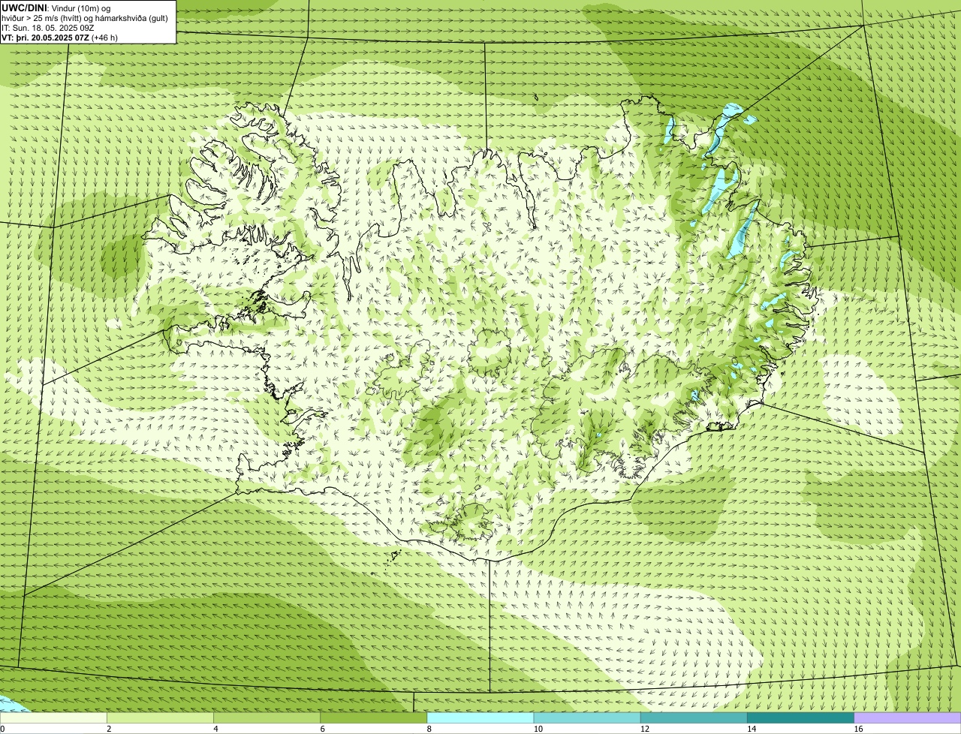
Task: Click the 0–2 m/s pale legend swatch
Action: (x=53, y=718)
